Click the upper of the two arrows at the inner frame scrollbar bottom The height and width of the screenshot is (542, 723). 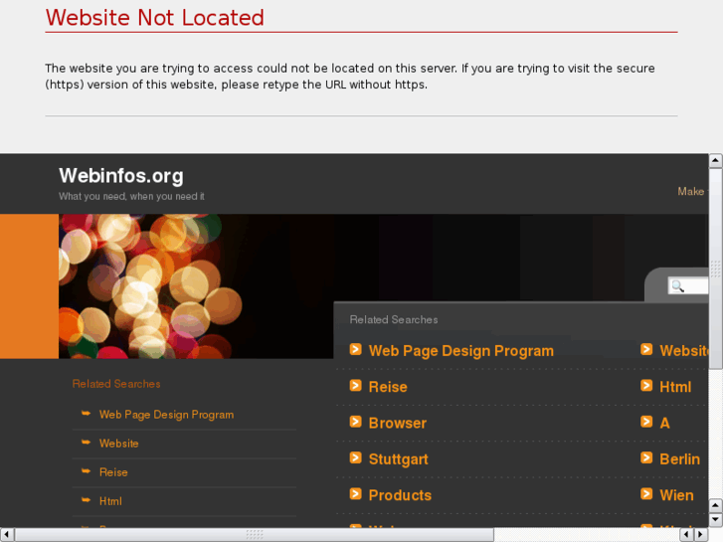tap(715, 505)
